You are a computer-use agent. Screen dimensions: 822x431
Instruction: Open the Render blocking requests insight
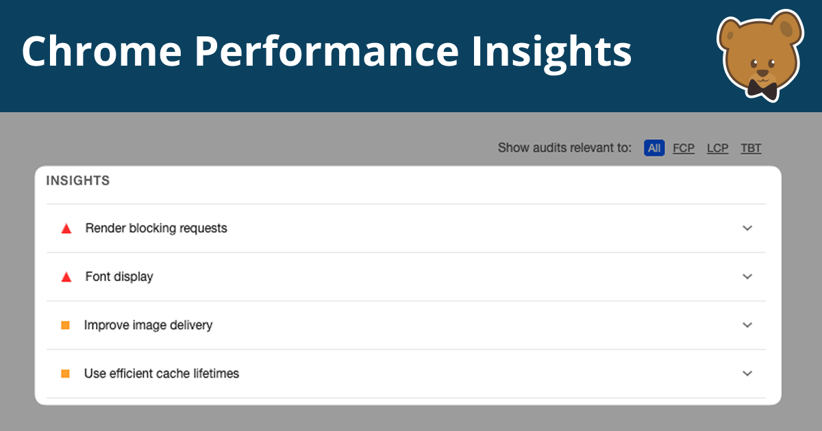click(156, 228)
